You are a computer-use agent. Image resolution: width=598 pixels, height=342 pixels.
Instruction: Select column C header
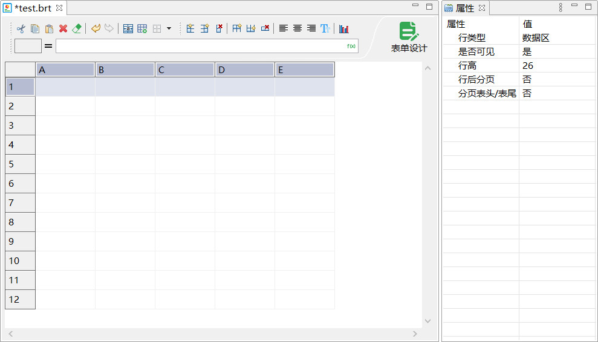[185, 69]
